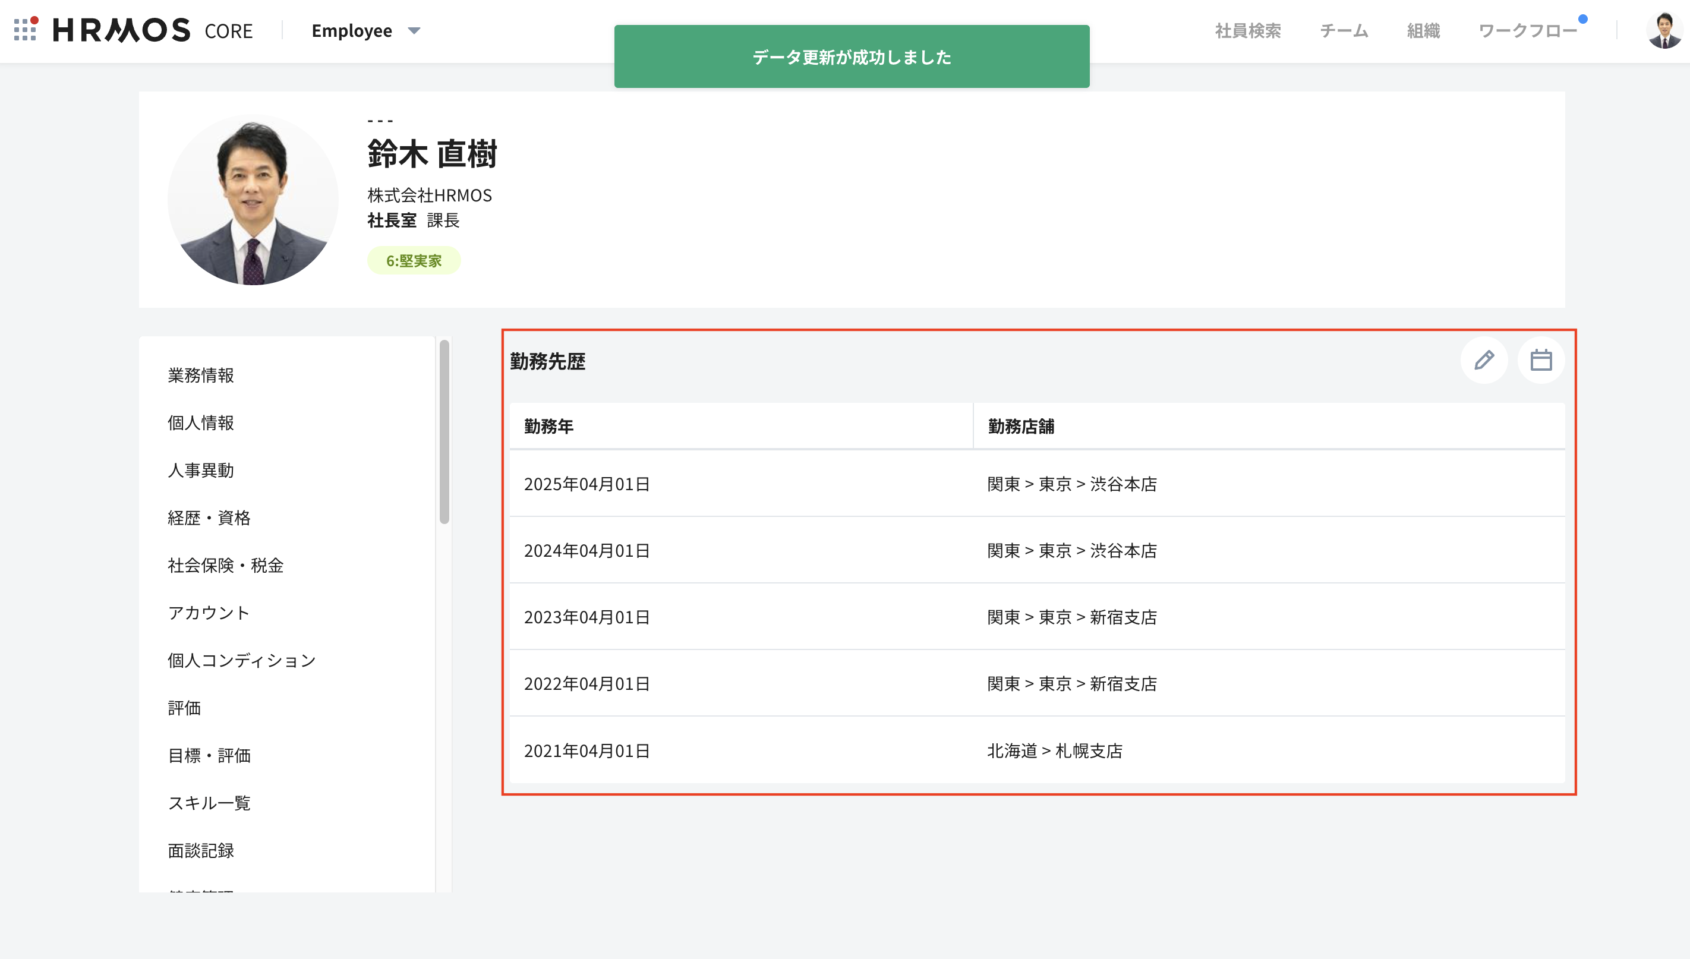Open the user avatar menu at top right
This screenshot has width=1690, height=959.
coord(1664,30)
